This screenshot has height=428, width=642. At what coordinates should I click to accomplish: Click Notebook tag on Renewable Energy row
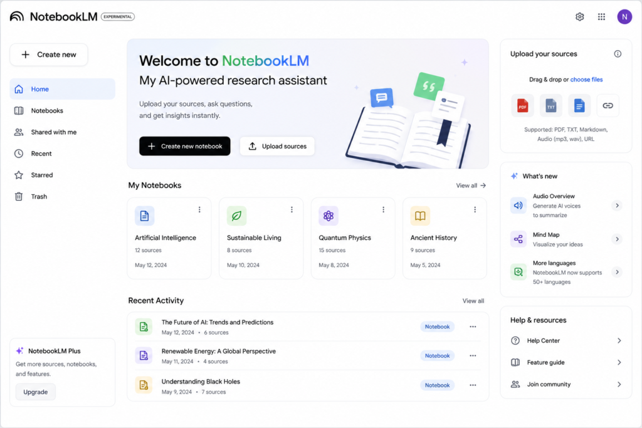coord(437,355)
